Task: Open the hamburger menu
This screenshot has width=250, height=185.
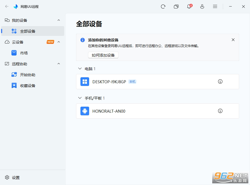Action: coord(215,7)
